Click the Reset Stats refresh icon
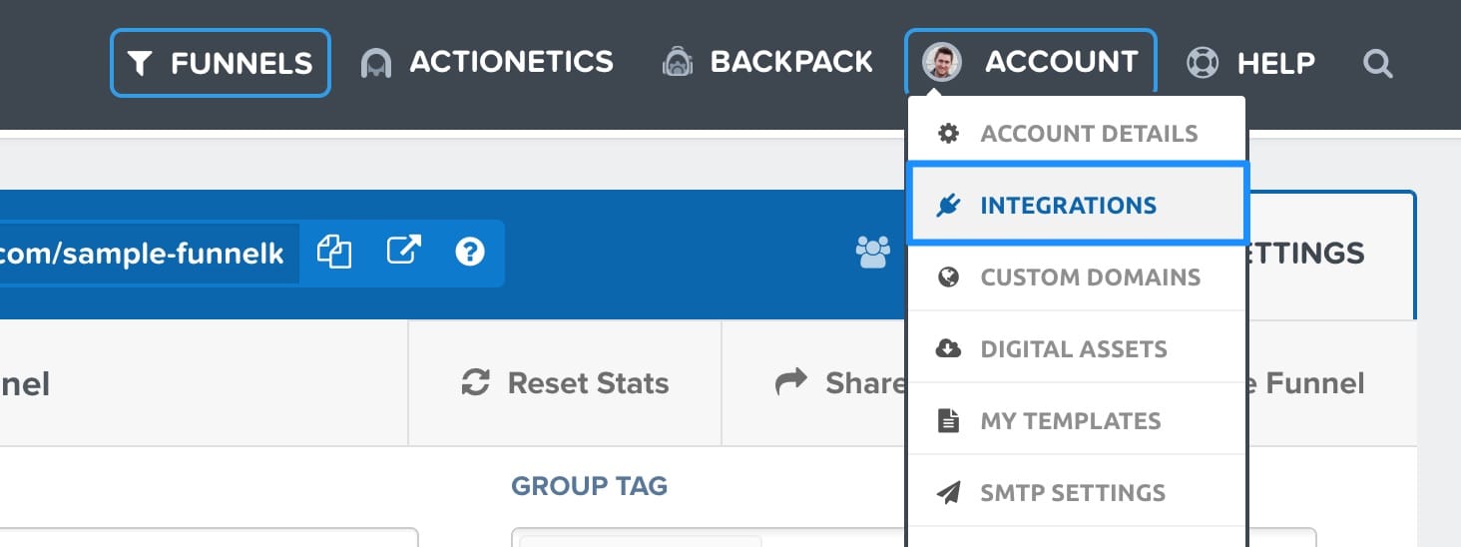 [475, 382]
